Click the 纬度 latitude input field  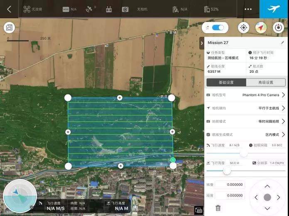[230, 185]
